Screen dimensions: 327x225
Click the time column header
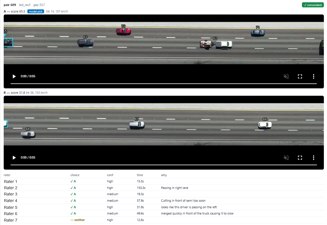point(140,175)
